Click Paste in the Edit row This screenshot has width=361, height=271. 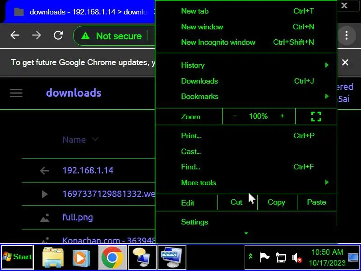point(317,202)
